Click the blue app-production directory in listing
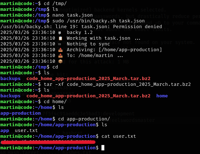Image resolution: width=200 pixels, height=154 pixels. click(x=21, y=113)
